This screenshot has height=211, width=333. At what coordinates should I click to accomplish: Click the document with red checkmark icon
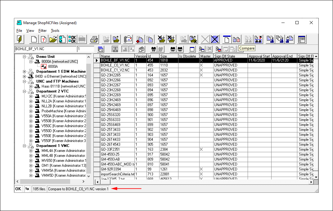218,49
